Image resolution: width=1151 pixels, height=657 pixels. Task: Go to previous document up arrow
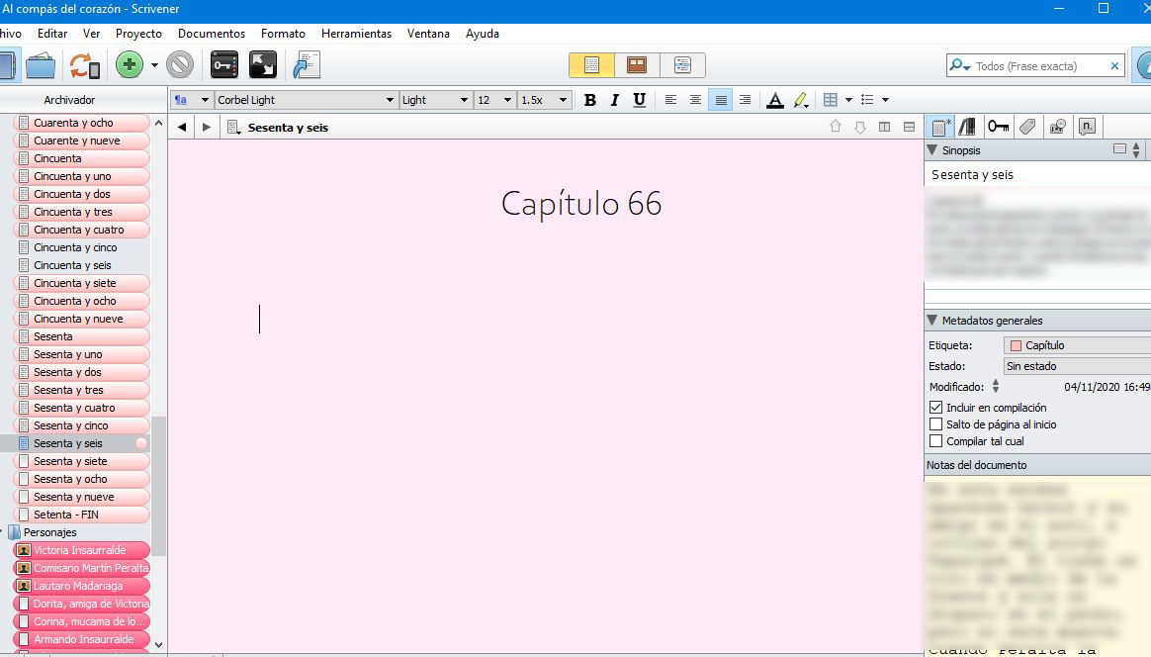click(x=836, y=127)
